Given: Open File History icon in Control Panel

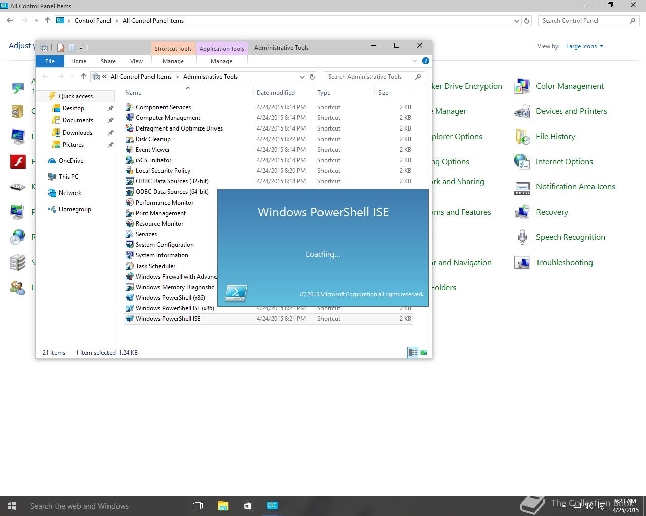Looking at the screenshot, I should coord(522,137).
